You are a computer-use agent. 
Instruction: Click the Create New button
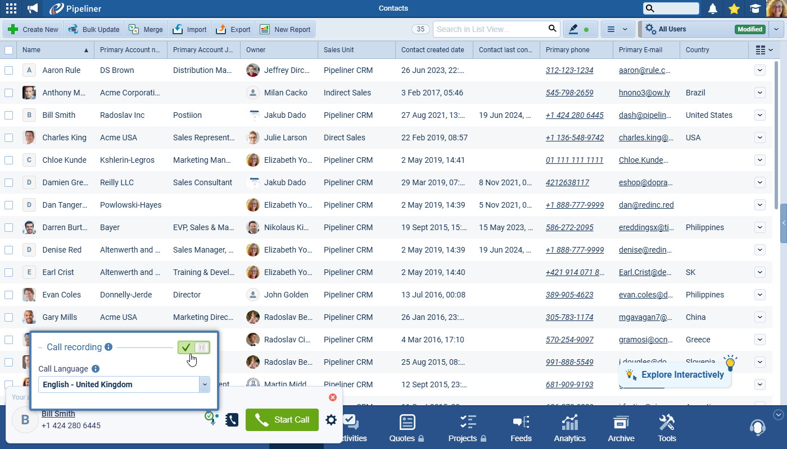pyautogui.click(x=34, y=29)
